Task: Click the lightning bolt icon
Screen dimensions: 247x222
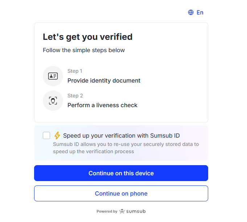Action: pyautogui.click(x=57, y=135)
